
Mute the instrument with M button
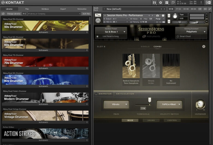click(x=169, y=21)
